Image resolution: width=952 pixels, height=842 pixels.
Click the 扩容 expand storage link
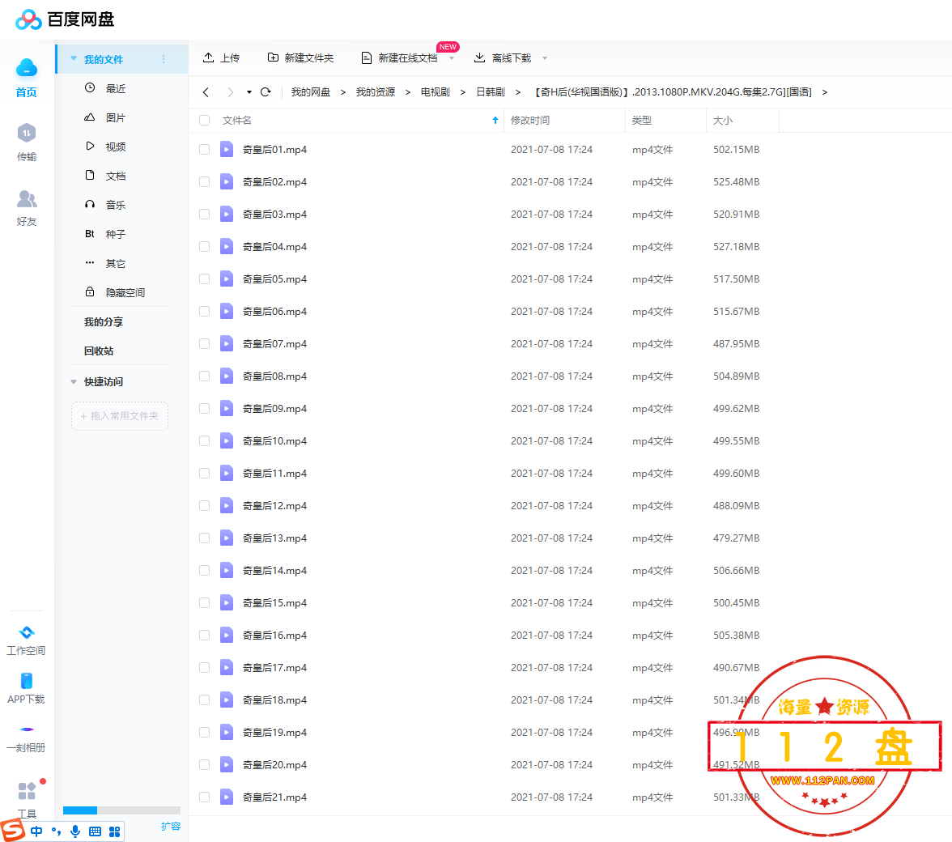[171, 827]
